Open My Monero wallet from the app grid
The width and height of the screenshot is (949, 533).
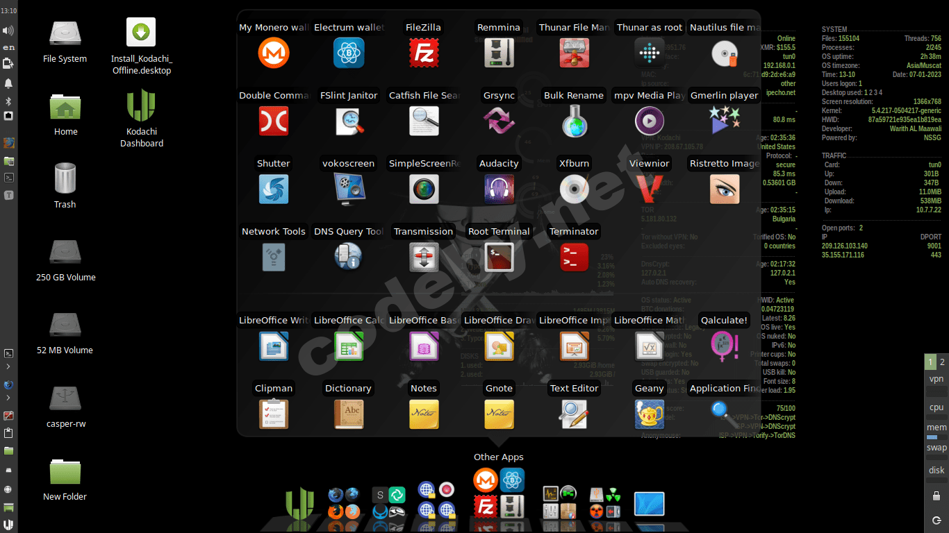[273, 53]
